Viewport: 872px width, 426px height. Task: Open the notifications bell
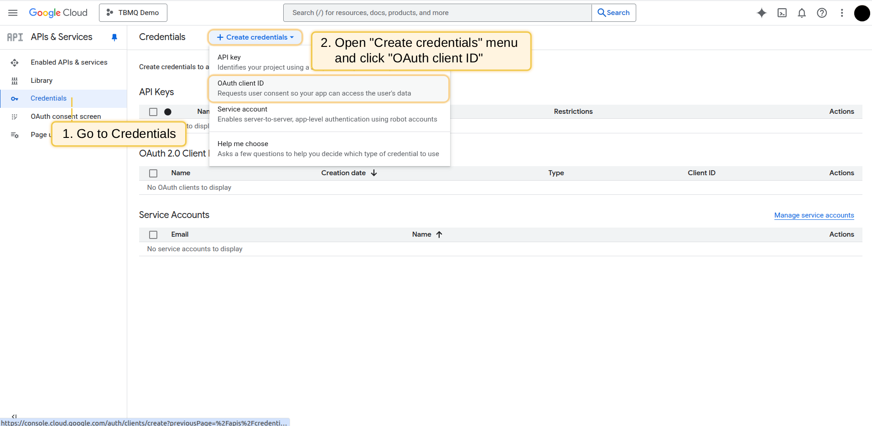(x=802, y=13)
